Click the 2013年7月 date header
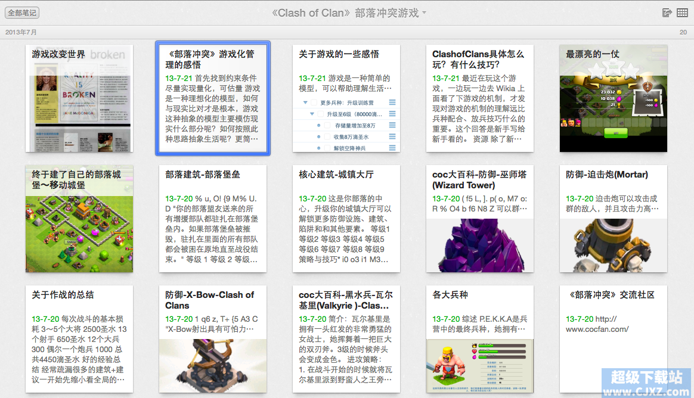This screenshot has width=694, height=398. [21, 32]
